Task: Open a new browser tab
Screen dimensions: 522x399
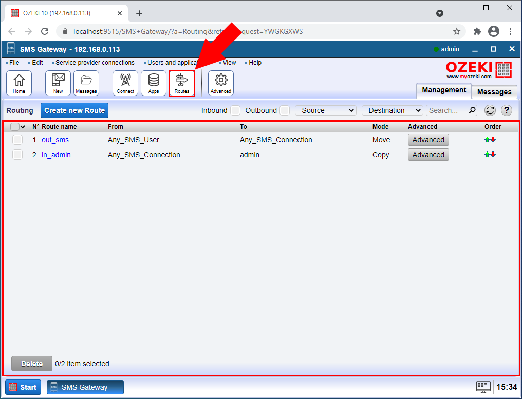Action: 139,13
